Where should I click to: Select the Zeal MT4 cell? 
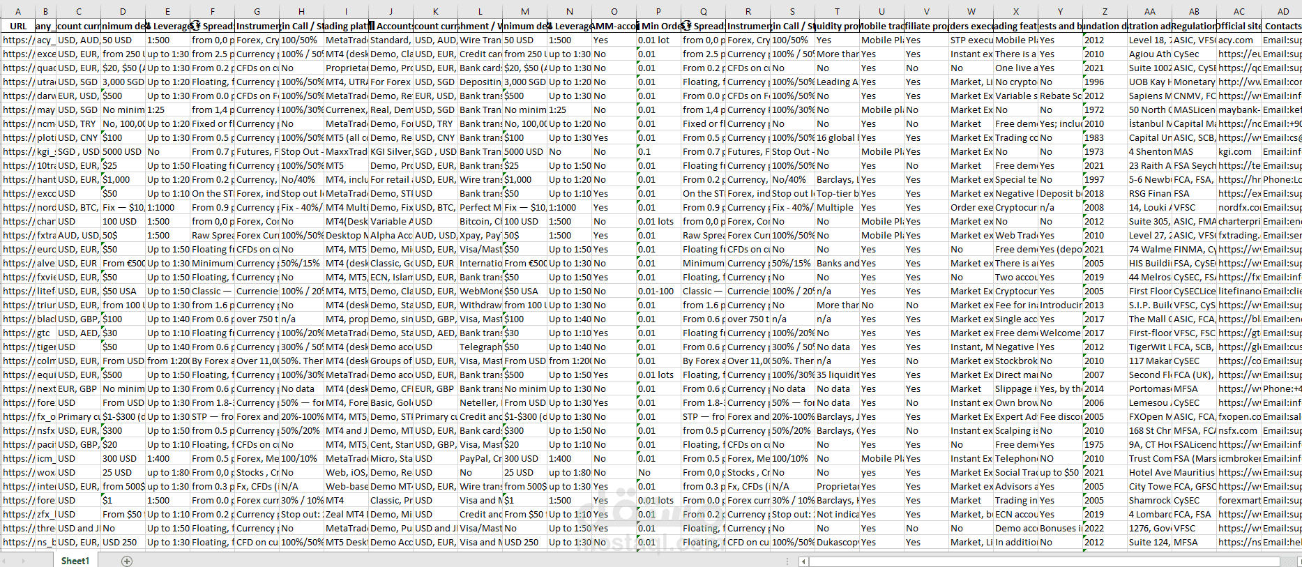tap(346, 514)
